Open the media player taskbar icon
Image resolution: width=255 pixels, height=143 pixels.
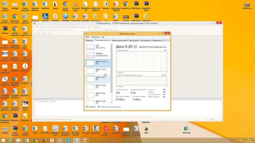(60, 140)
